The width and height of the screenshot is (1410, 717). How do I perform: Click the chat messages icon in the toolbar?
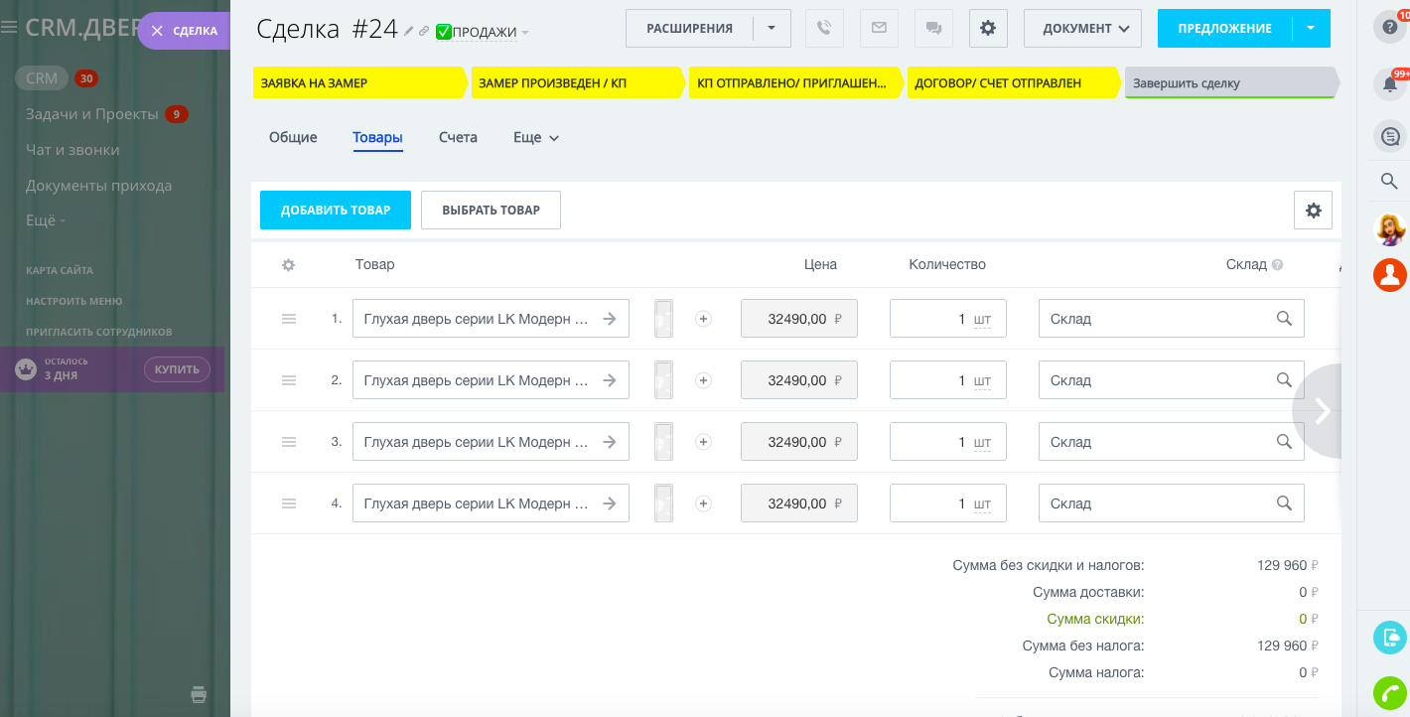click(x=932, y=28)
